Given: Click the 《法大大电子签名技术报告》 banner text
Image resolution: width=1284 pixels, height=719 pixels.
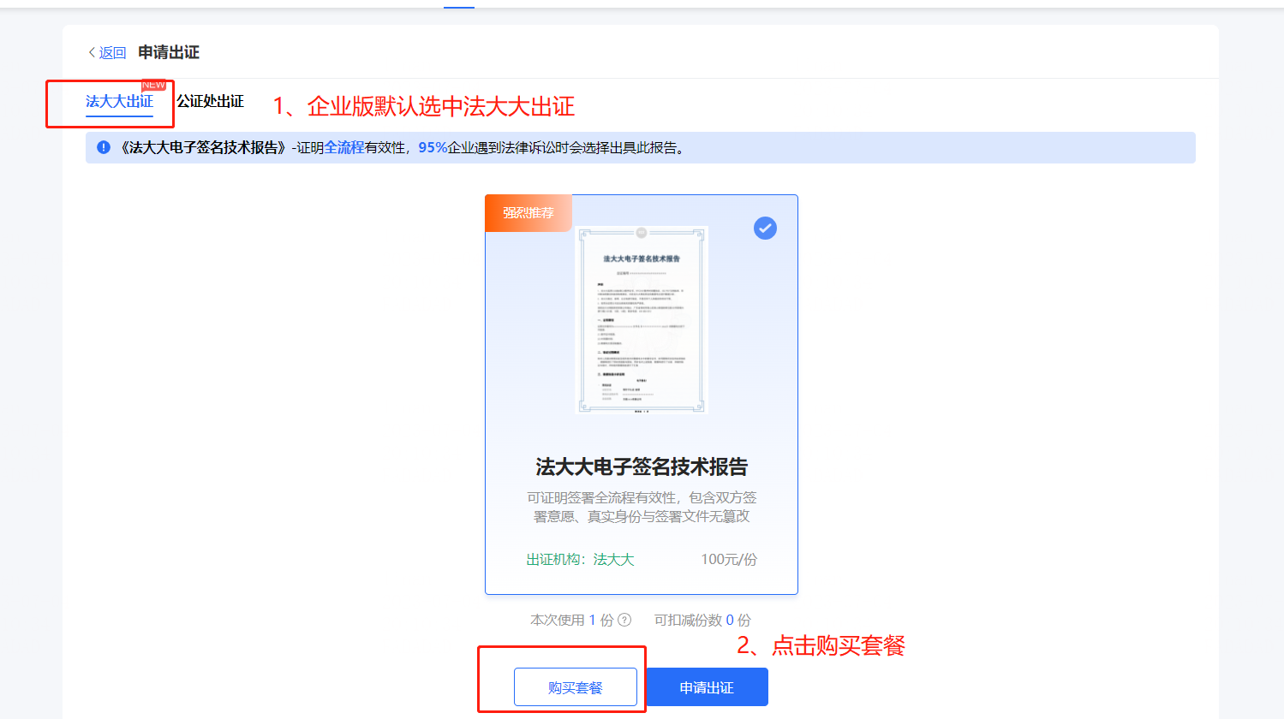Looking at the screenshot, I should coord(202,147).
